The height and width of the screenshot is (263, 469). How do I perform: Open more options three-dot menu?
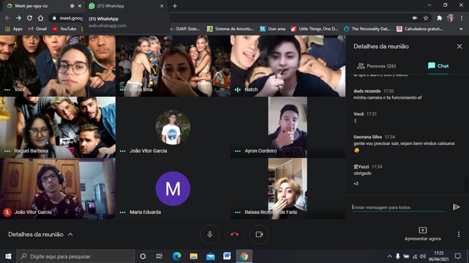458,234
